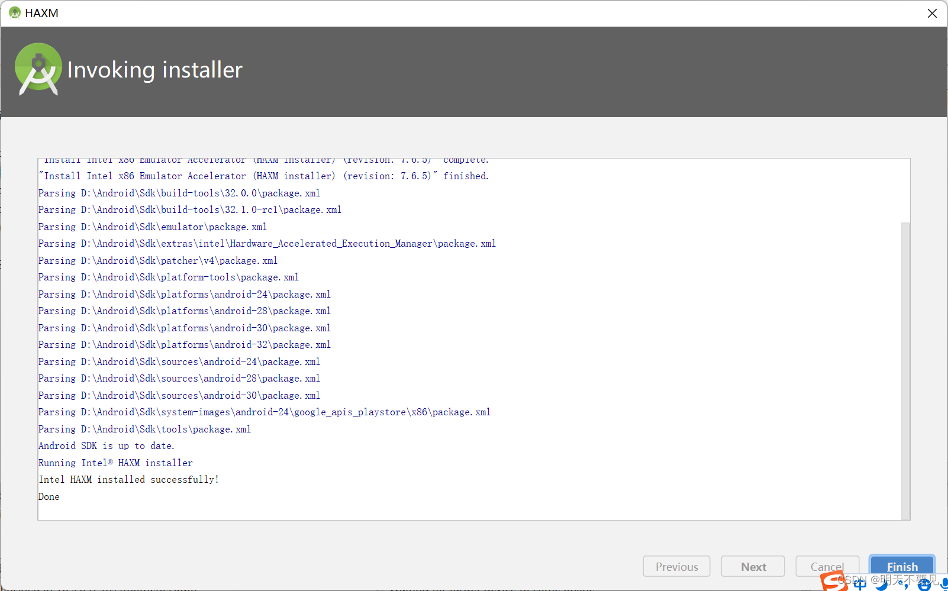Viewport: 948px width, 591px height.
Task: Click the "Running Intel® HAXM installer" line
Action: 115,463
